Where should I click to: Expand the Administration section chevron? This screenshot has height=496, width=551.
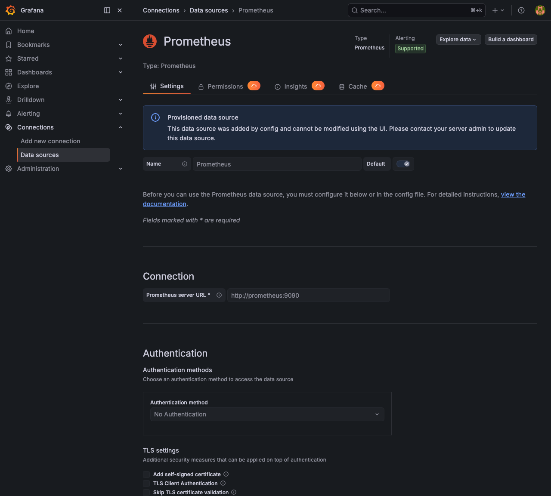[121, 169]
